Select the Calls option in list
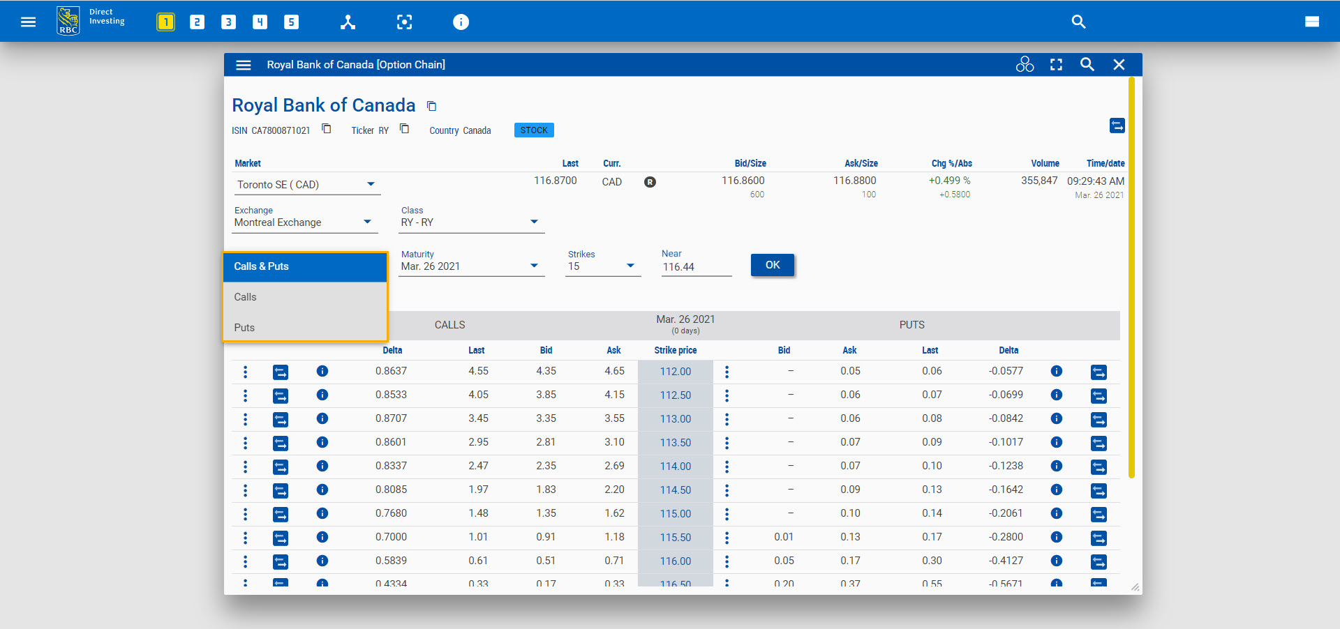 (305, 297)
